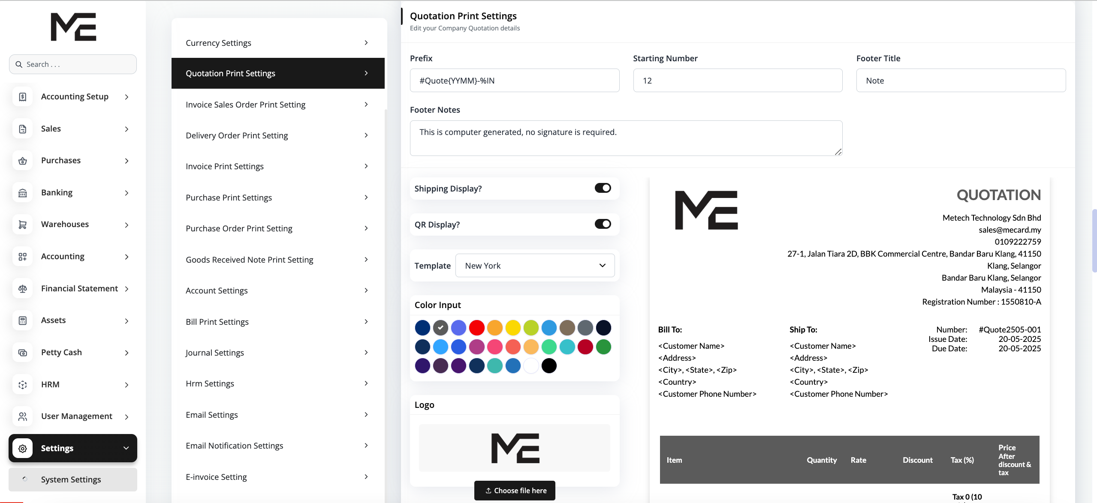Click the Accounting Setup sidebar icon
Screen dimensions: 1097x503
pos(23,97)
